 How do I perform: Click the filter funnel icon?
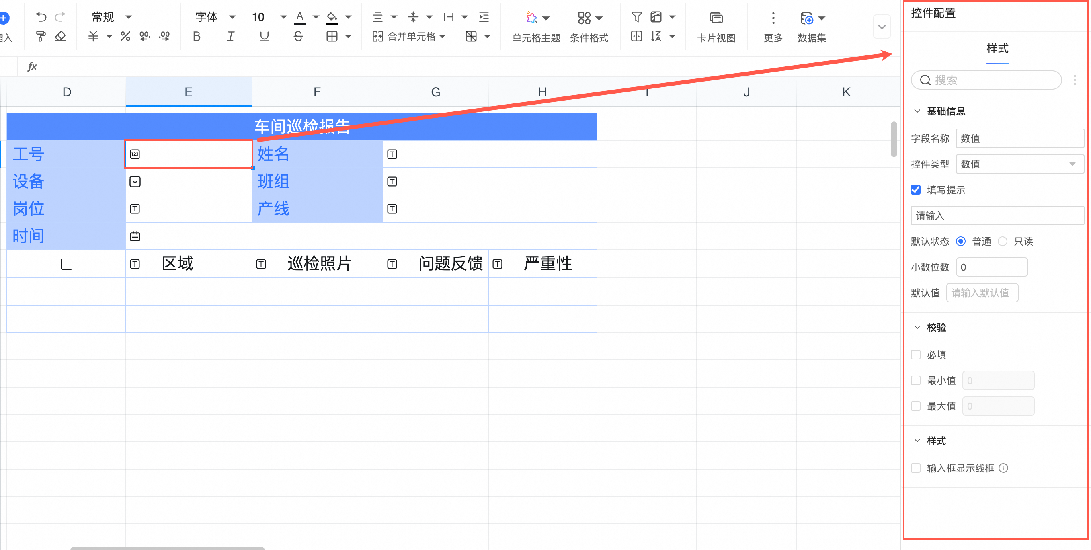click(636, 17)
